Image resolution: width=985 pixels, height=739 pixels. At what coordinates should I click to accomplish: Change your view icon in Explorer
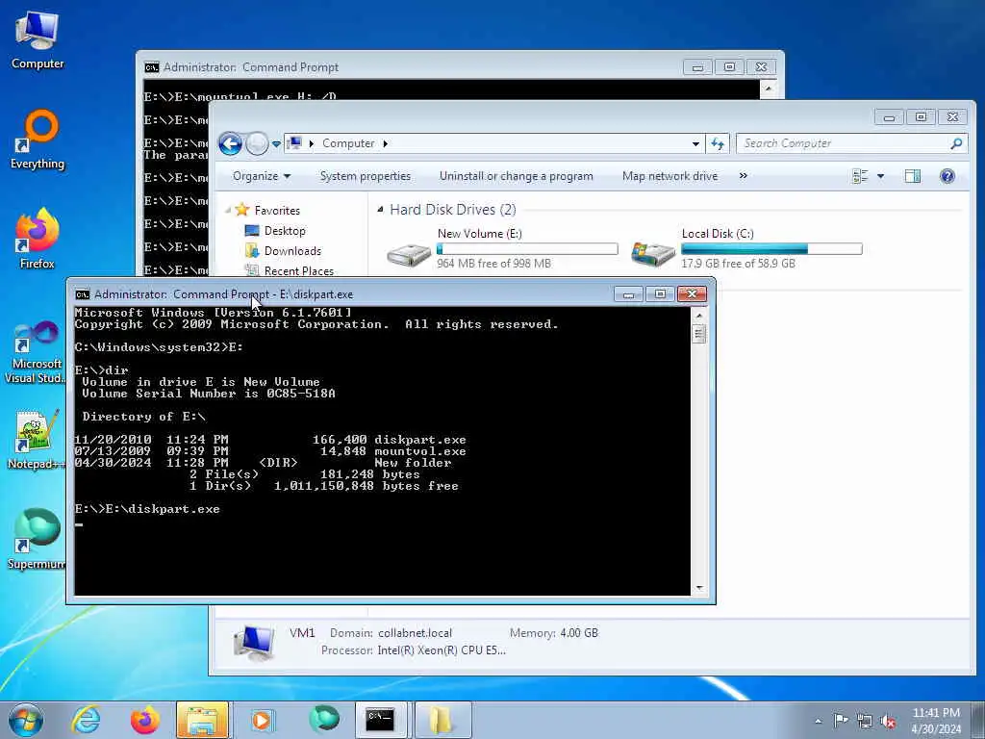coord(860,177)
